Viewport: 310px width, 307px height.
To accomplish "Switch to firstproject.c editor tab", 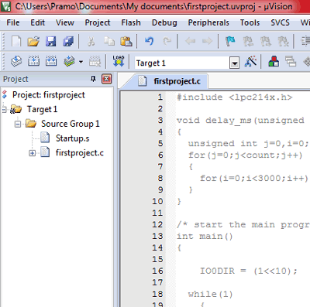I will 170,81.
